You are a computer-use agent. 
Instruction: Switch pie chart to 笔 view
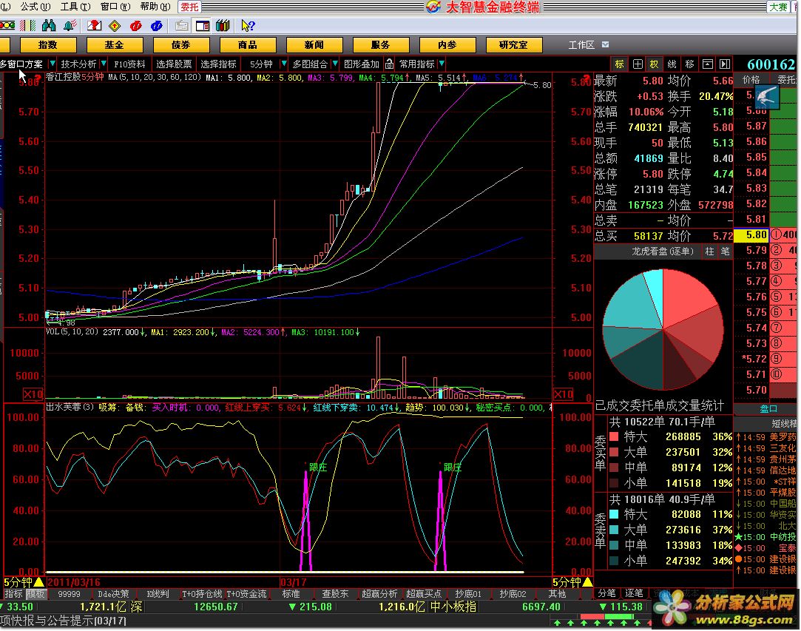[x=725, y=252]
